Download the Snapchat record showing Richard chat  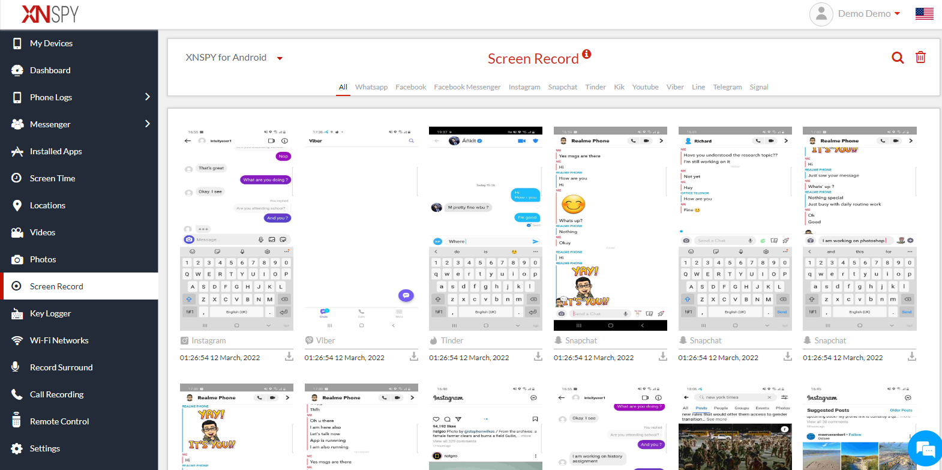pyautogui.click(x=788, y=357)
